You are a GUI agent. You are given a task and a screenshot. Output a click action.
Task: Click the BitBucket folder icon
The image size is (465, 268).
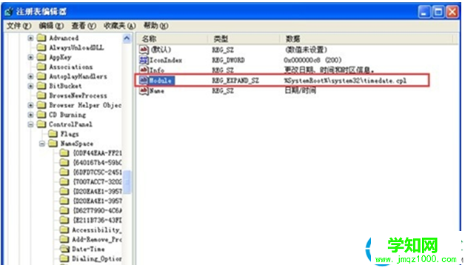click(x=41, y=86)
